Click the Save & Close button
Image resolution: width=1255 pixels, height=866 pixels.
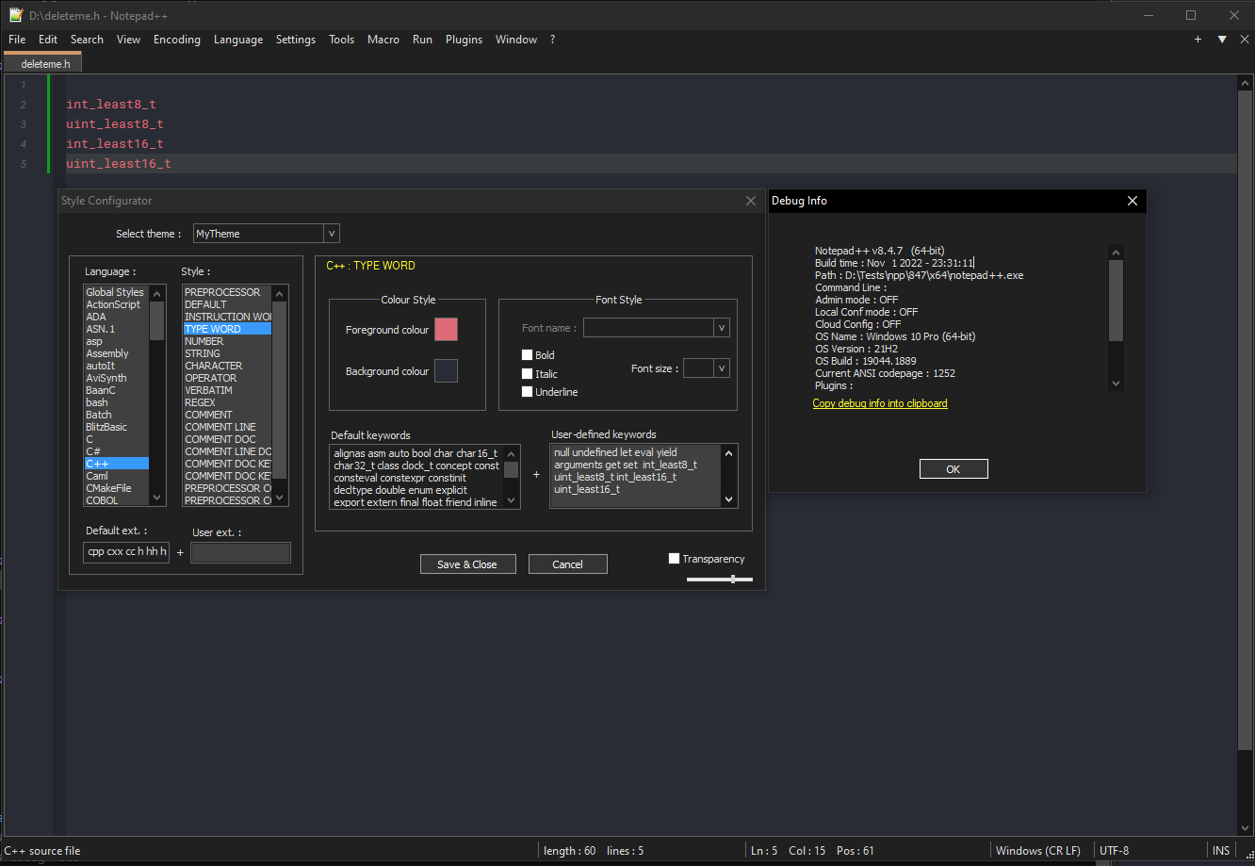pyautogui.click(x=467, y=564)
